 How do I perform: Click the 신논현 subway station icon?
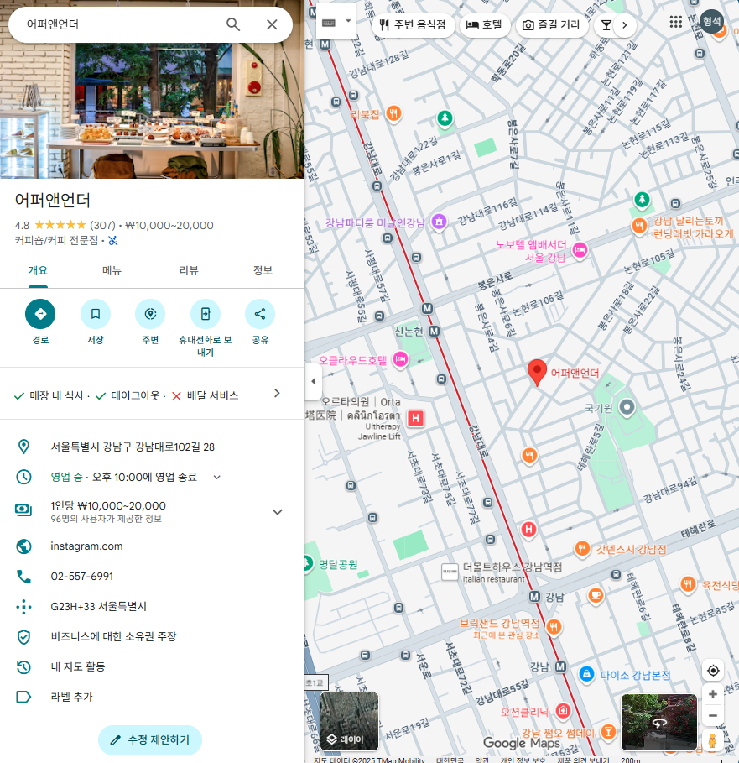coord(434,332)
